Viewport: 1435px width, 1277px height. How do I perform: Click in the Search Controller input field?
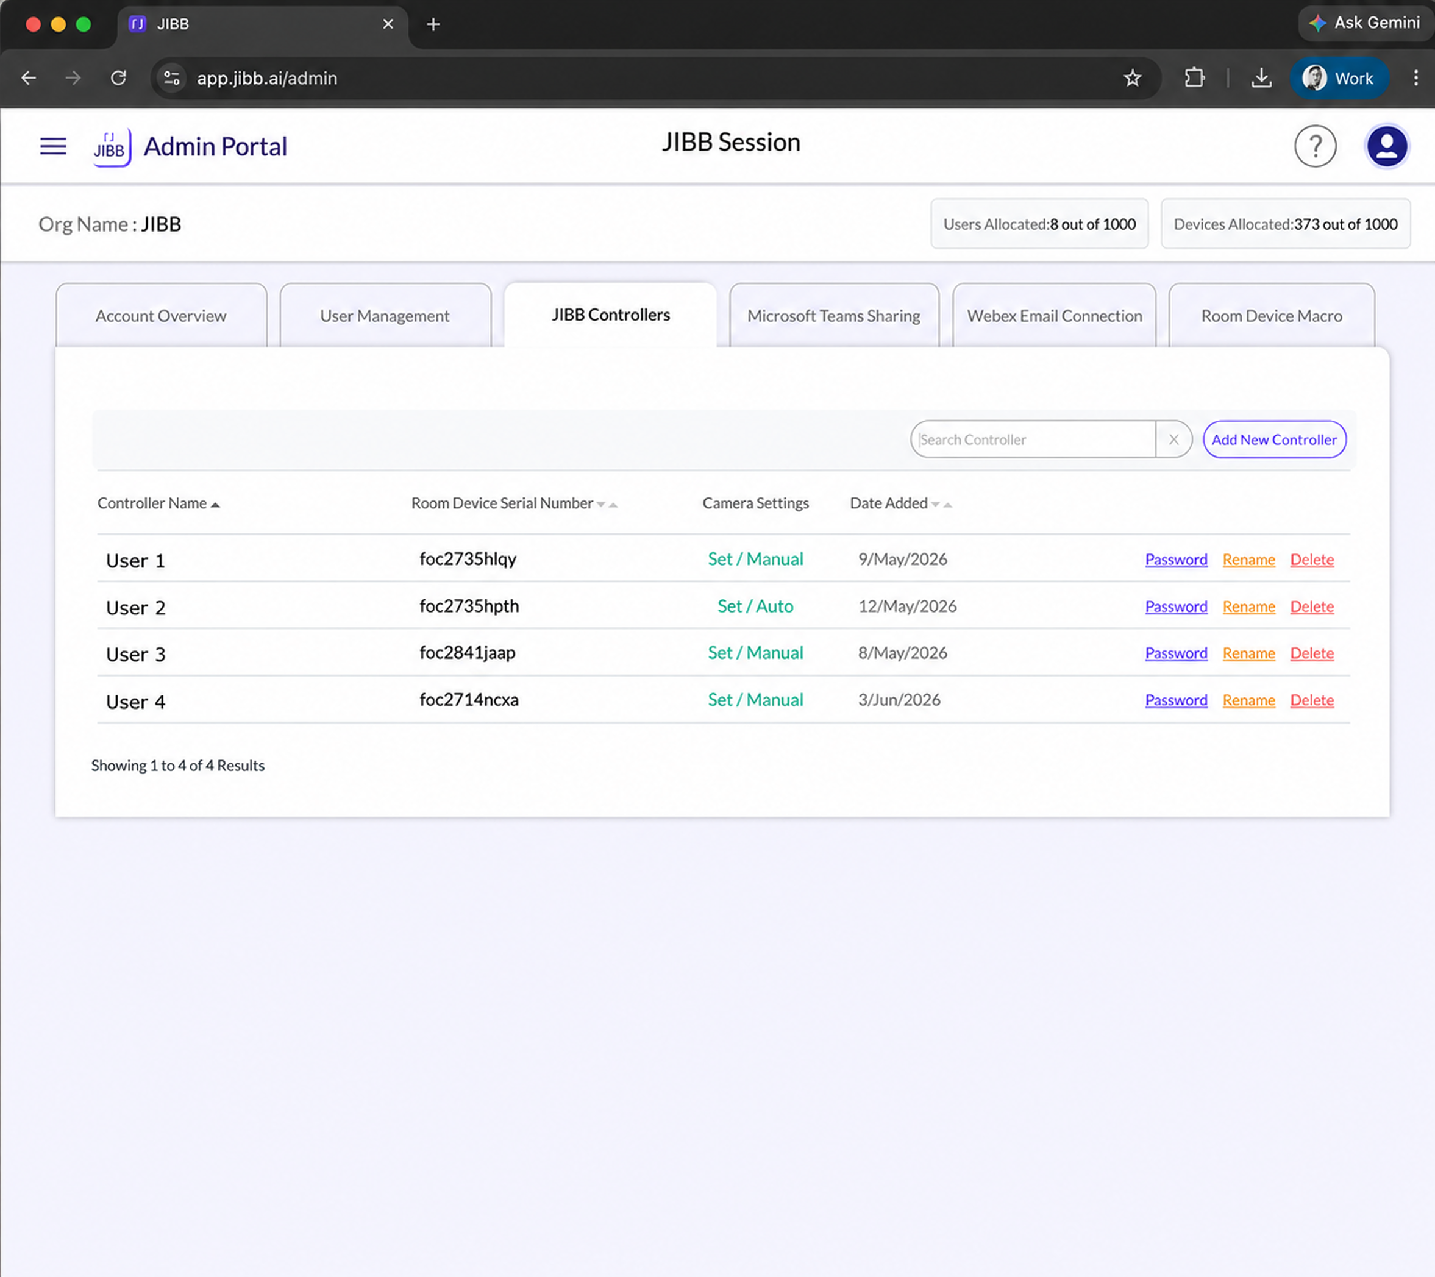click(1033, 439)
